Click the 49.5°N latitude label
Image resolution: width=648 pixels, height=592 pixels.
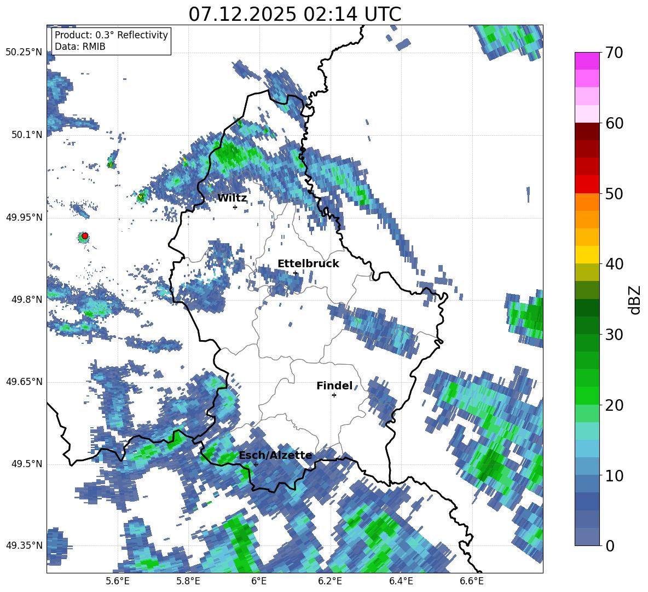pyautogui.click(x=27, y=464)
